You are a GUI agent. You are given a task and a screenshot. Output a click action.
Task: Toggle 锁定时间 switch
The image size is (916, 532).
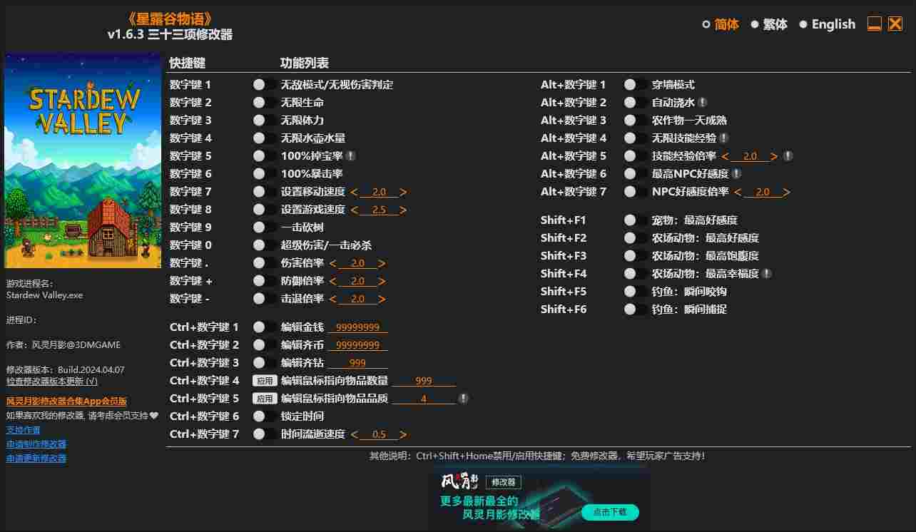point(265,416)
